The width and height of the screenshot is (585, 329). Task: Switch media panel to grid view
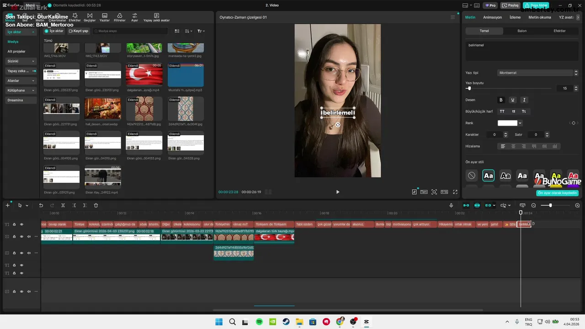coord(177,31)
